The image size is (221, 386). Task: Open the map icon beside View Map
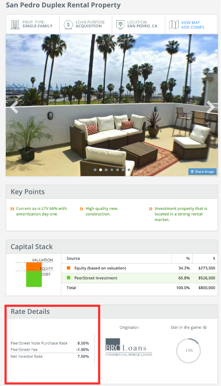click(x=174, y=25)
